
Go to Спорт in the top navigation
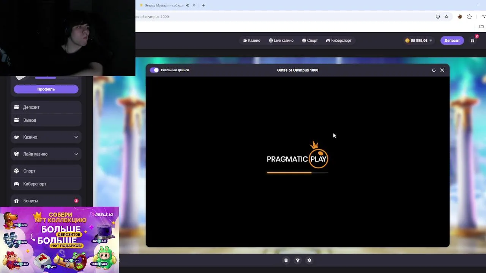[x=310, y=41]
